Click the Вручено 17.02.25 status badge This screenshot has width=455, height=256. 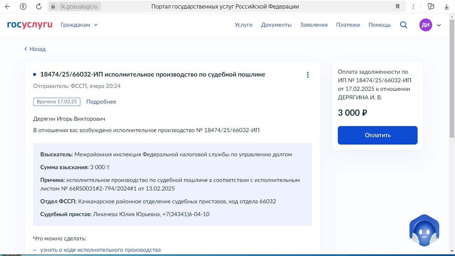point(57,102)
